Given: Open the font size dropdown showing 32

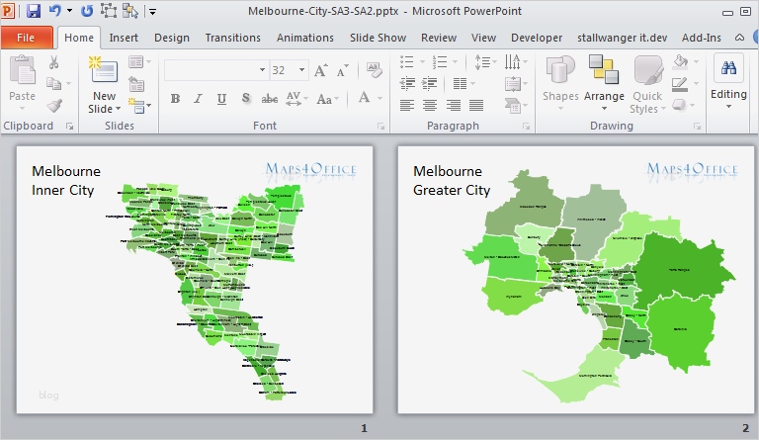Looking at the screenshot, I should 302,70.
